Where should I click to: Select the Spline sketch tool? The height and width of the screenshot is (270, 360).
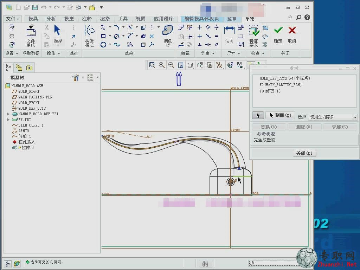pos(117,45)
